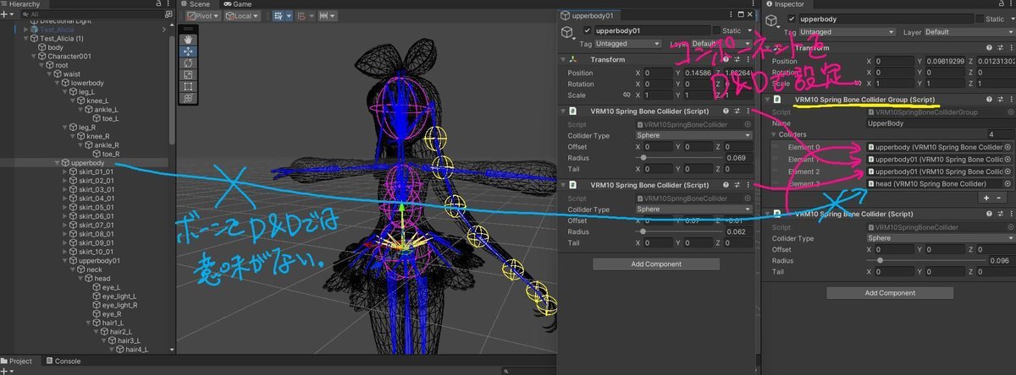Open Transform kebab menu in upperbody01 inspector

click(x=748, y=60)
